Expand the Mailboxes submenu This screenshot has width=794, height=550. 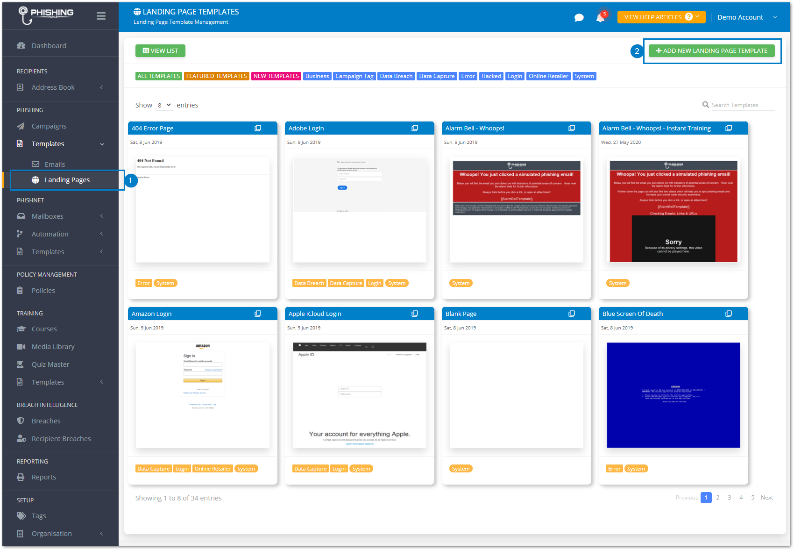point(101,216)
